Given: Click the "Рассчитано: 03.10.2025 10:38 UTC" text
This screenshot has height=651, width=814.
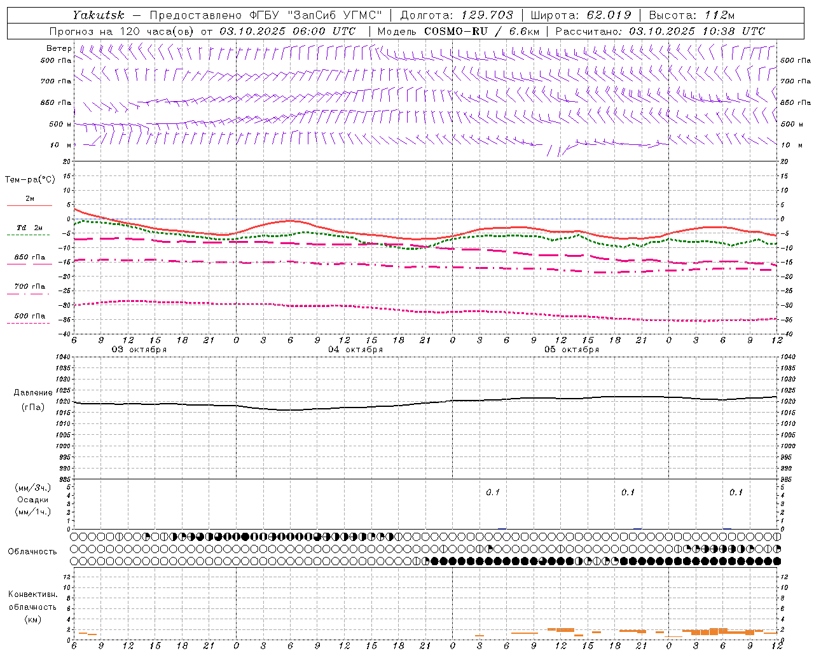Looking at the screenshot, I should click(x=660, y=31).
